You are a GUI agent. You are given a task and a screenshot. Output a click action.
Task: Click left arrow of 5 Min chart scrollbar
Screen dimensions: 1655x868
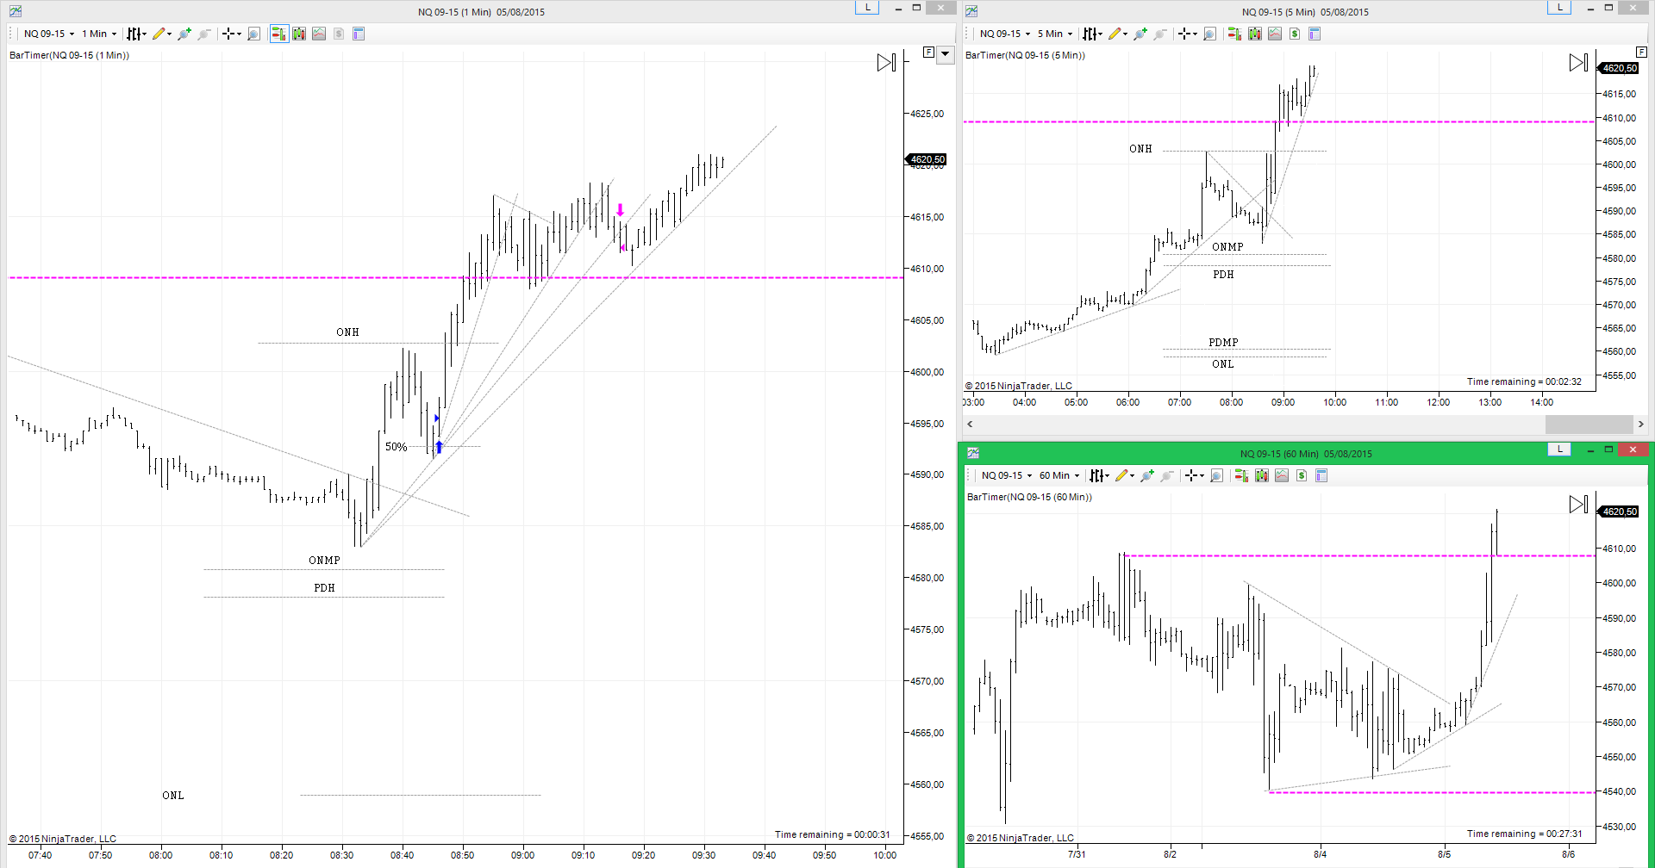click(x=971, y=424)
